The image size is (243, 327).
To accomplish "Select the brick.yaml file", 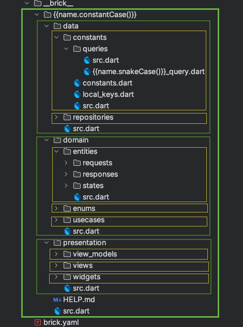I will 61,322.
